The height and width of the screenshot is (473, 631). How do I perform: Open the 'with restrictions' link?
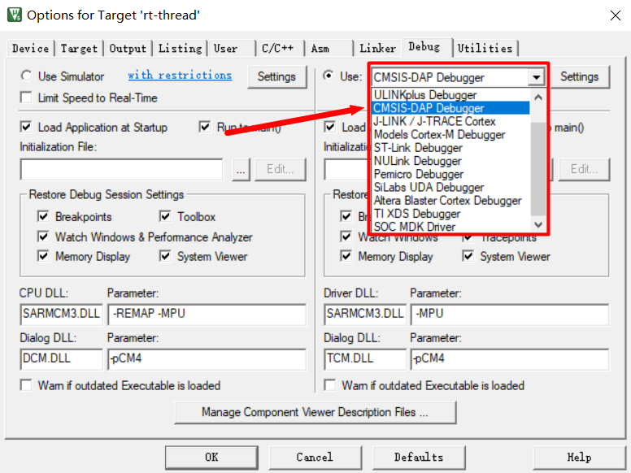click(x=180, y=76)
